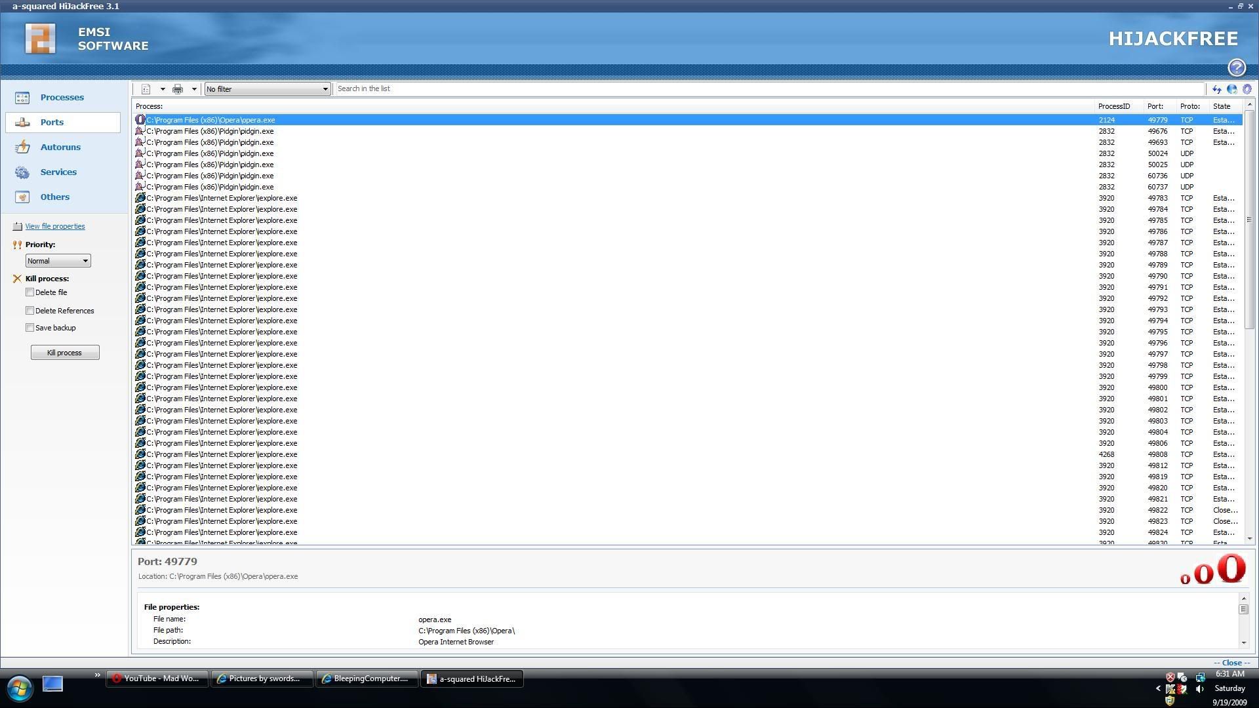Screen dimensions: 1259x708
Task: Click the Search in the list field
Action: point(769,89)
